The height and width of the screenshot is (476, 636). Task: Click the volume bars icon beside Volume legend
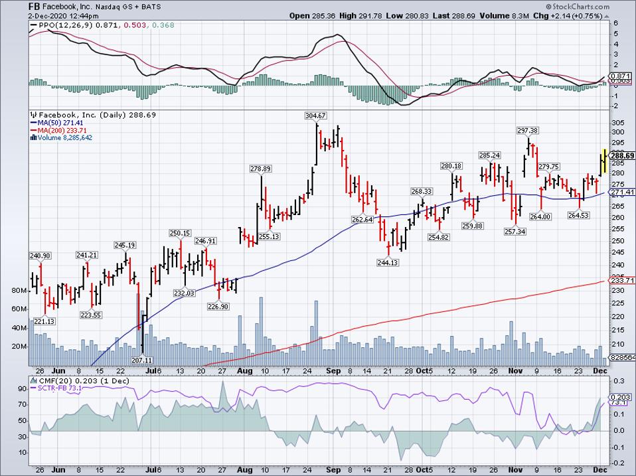pyautogui.click(x=34, y=138)
